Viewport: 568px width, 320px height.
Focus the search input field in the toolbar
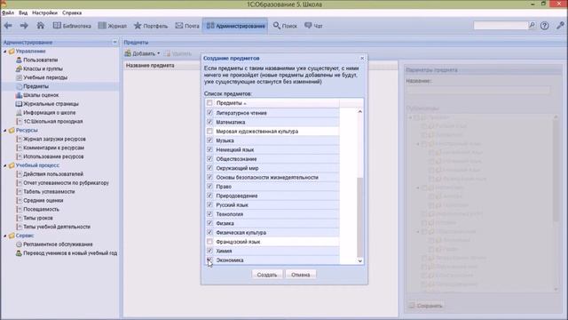[501, 26]
